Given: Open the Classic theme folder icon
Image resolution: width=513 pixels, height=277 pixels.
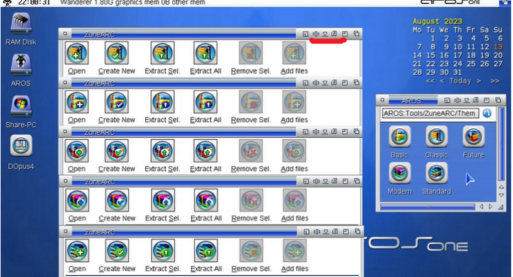Looking at the screenshot, I should [436, 136].
